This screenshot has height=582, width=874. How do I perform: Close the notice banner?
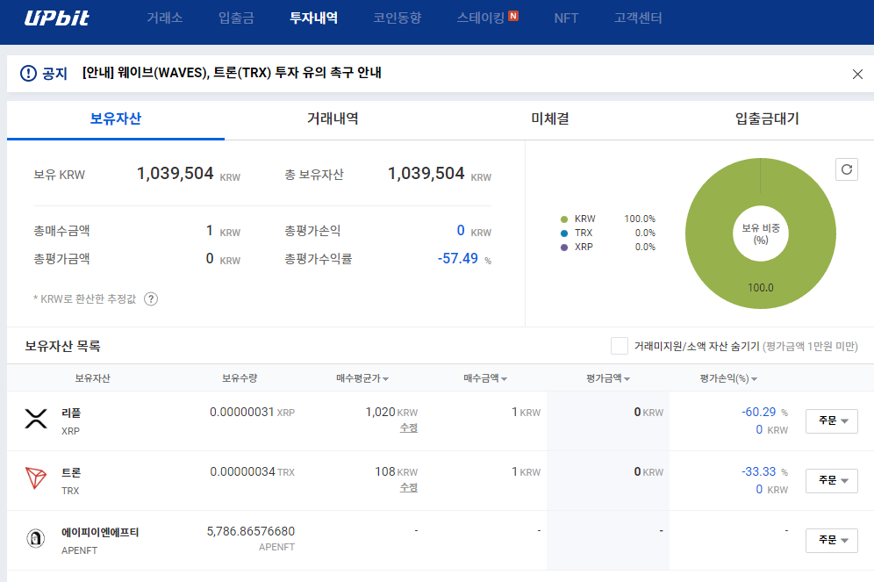[857, 74]
